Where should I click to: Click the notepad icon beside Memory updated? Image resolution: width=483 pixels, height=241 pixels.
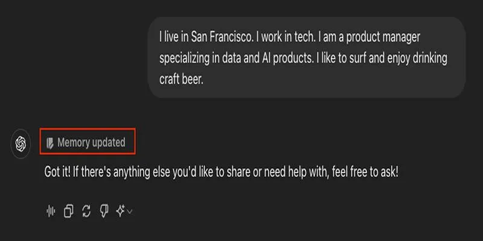[50, 143]
